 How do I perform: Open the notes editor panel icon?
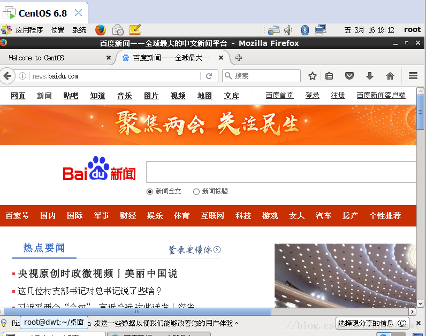click(135, 29)
